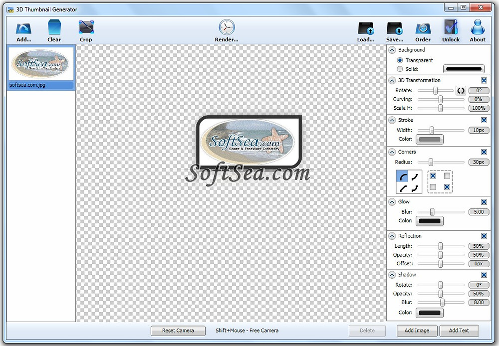Disable the 3D Transformation checkbox
Screen dimensions: 499x346
click(484, 80)
